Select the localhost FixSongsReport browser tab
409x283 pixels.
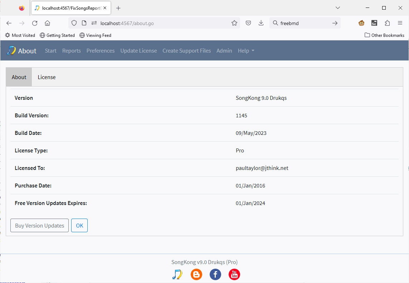71,8
